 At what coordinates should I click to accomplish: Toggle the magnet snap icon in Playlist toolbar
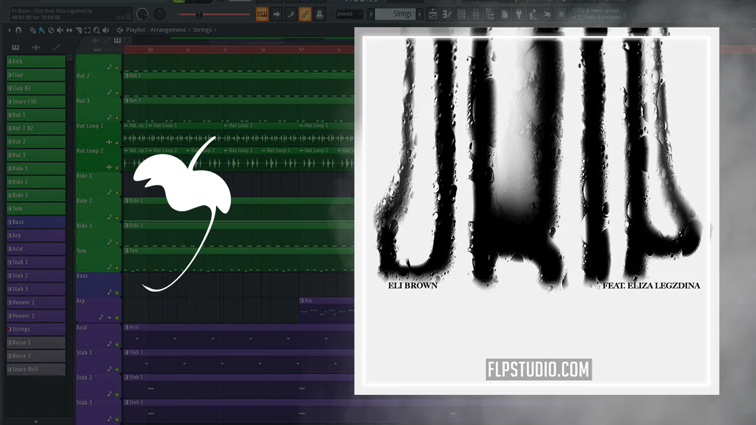[18, 30]
